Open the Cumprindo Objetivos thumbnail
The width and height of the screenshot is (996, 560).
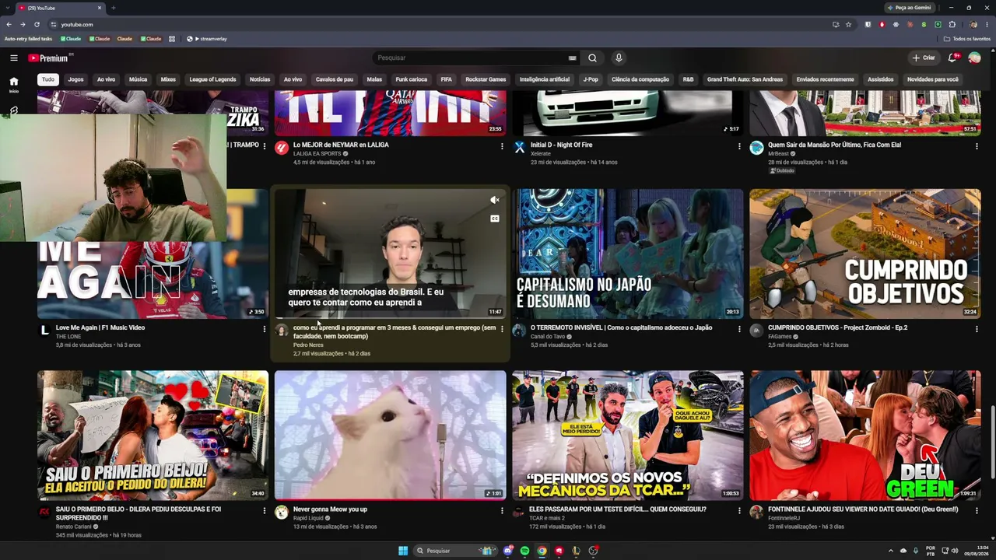point(865,254)
